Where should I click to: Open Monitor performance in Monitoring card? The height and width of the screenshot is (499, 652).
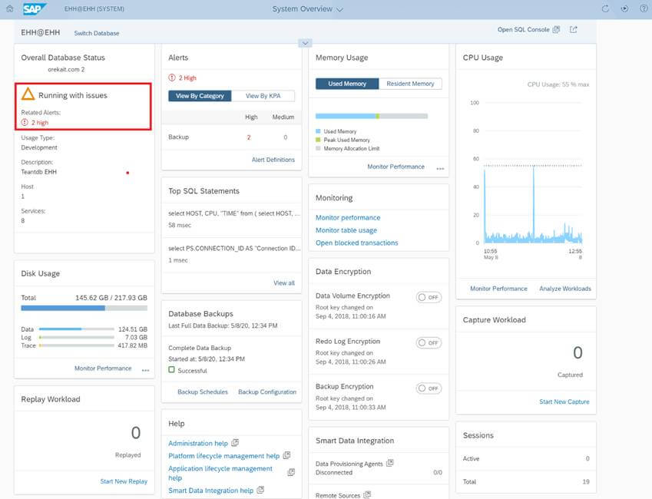(348, 217)
